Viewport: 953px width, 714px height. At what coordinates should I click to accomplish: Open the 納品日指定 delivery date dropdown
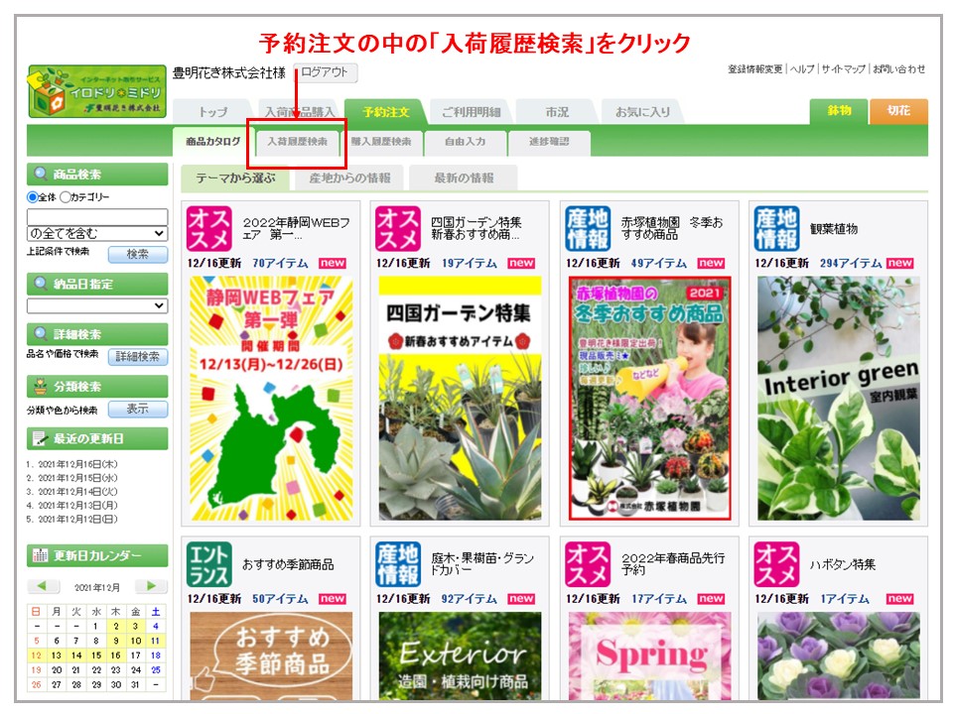point(97,305)
